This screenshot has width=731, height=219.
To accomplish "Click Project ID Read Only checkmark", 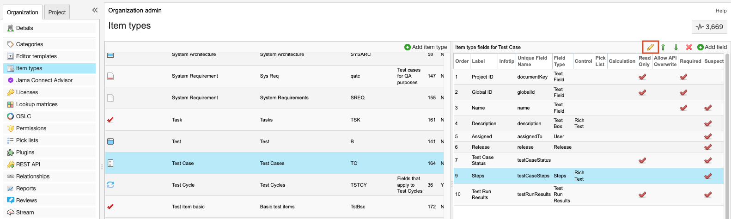I will [x=642, y=77].
